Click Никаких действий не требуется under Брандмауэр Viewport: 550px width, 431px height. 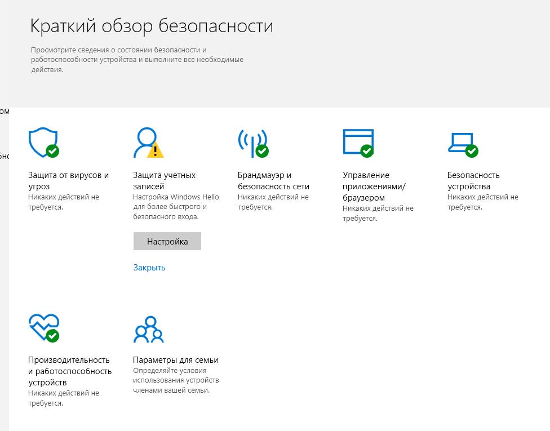point(273,202)
